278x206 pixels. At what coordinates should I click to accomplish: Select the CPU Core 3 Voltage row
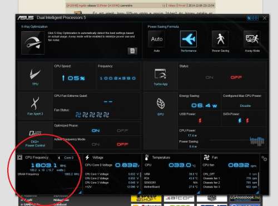[112, 183]
